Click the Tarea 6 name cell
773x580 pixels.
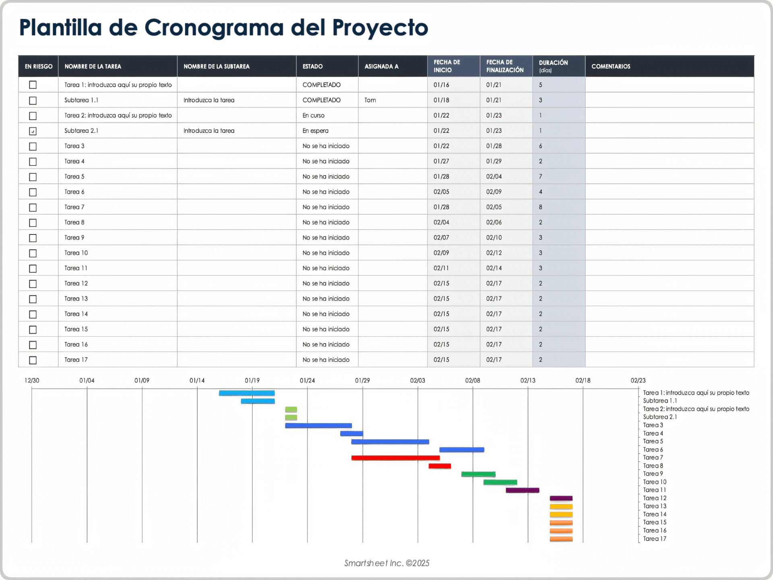tap(118, 192)
